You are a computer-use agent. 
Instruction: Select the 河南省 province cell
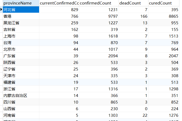[x=21, y=115]
